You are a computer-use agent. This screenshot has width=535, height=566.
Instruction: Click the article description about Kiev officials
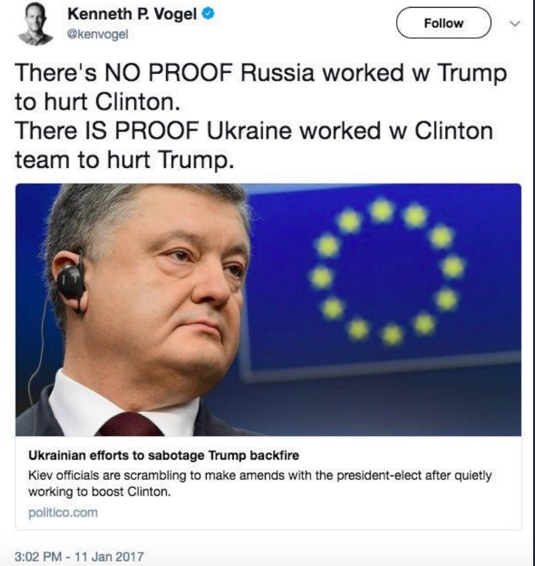260,484
